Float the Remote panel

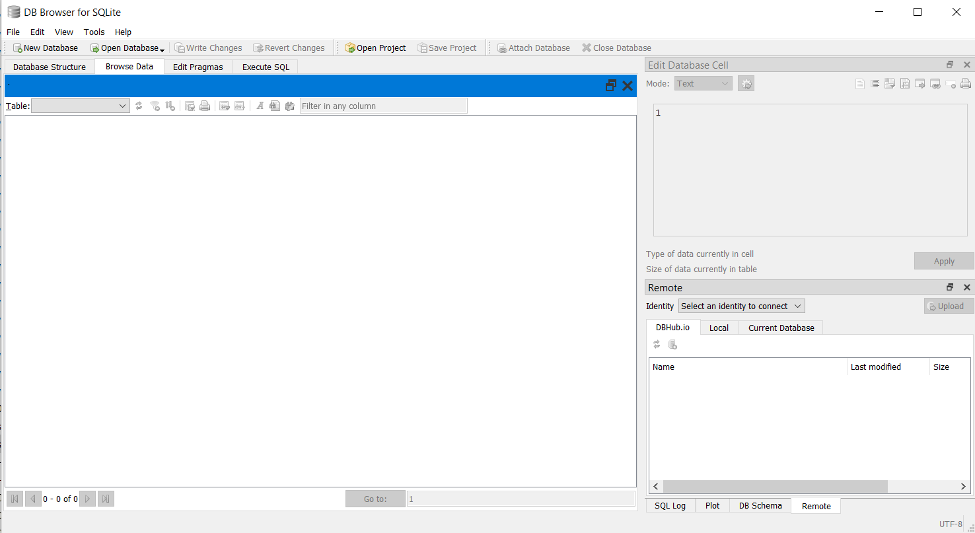click(x=950, y=287)
